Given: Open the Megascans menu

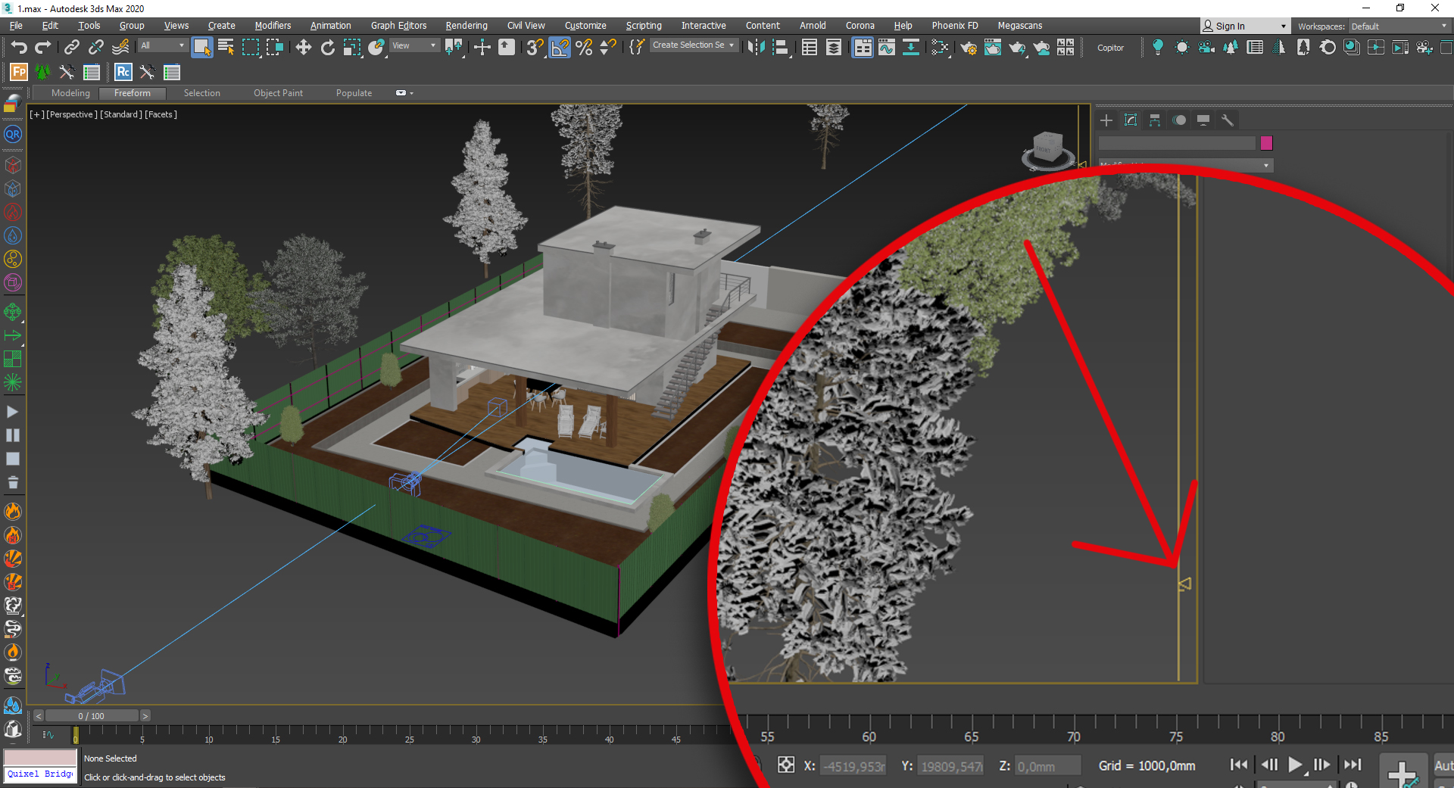Looking at the screenshot, I should (1020, 26).
